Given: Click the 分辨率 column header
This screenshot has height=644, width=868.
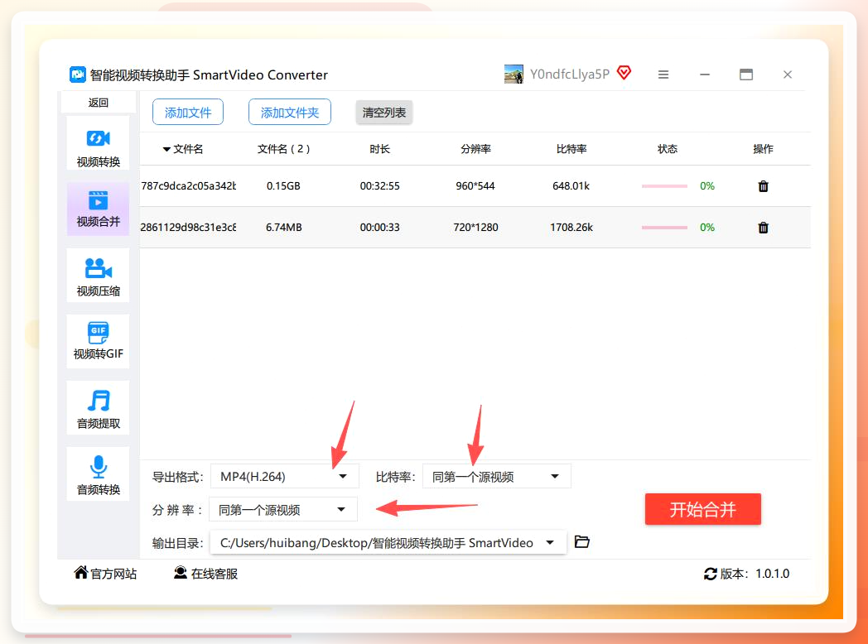Looking at the screenshot, I should (475, 149).
